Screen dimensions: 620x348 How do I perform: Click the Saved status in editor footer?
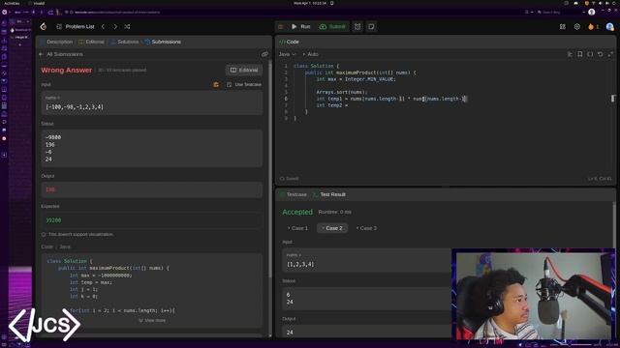[290, 179]
